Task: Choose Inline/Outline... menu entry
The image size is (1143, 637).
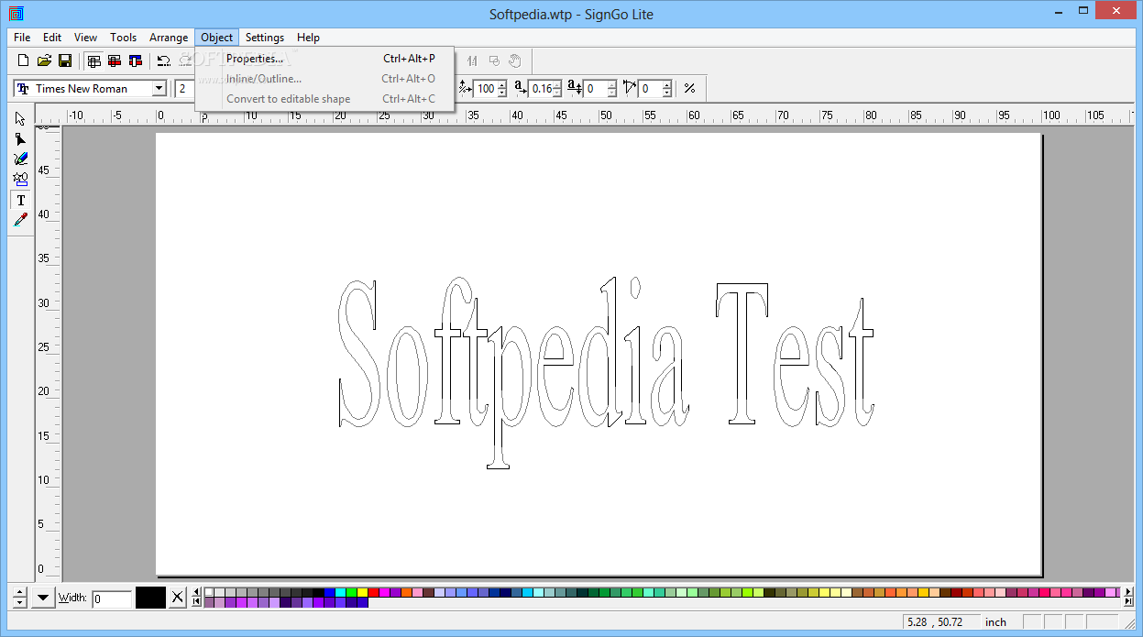Action: coord(324,79)
